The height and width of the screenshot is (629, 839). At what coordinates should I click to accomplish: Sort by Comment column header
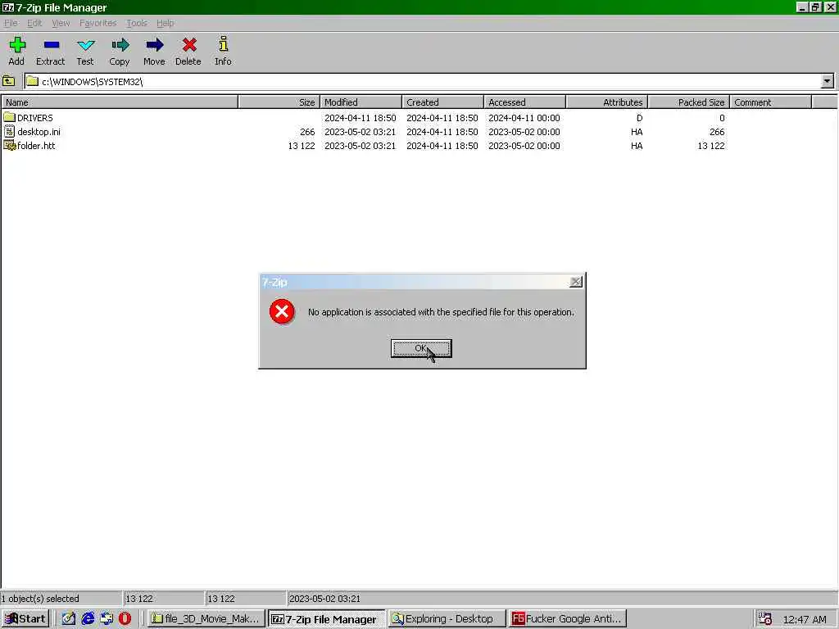coord(771,102)
